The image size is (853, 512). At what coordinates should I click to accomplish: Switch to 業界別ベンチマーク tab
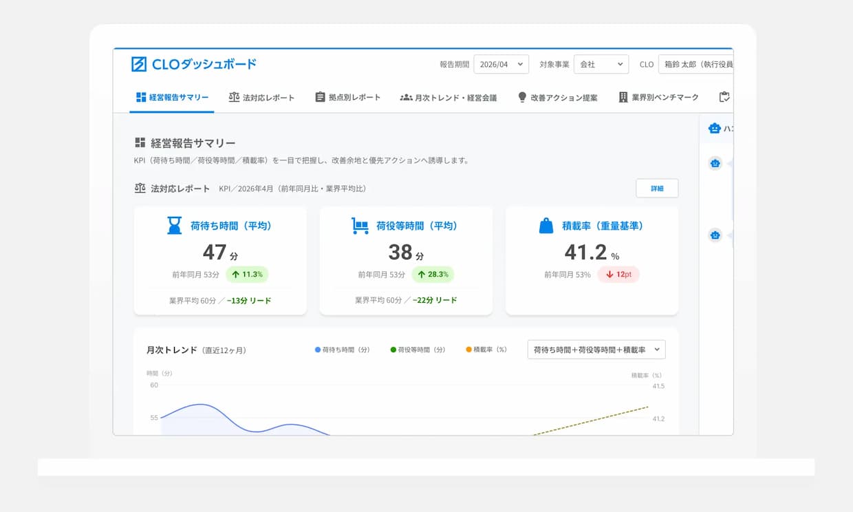click(658, 98)
